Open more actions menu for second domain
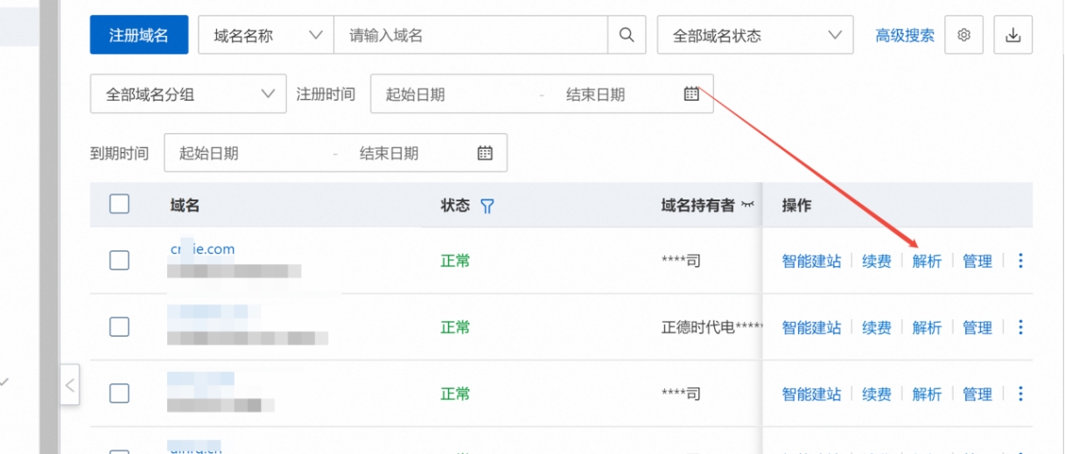 click(x=1020, y=327)
